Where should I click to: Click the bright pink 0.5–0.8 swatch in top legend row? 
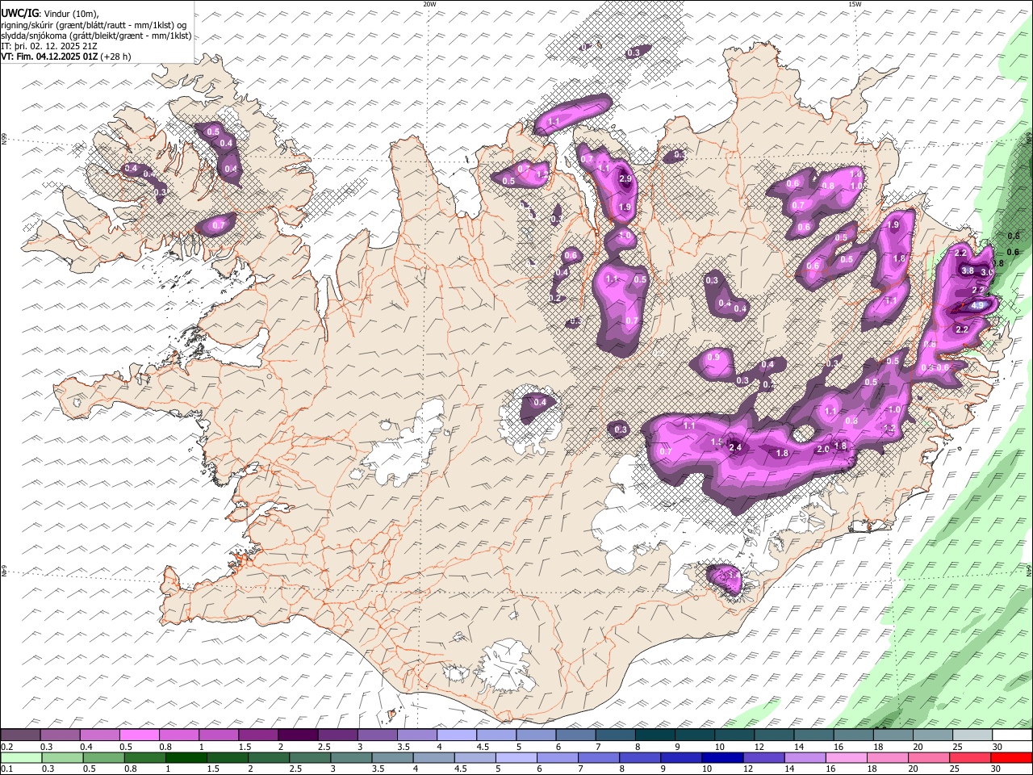pyautogui.click(x=140, y=735)
